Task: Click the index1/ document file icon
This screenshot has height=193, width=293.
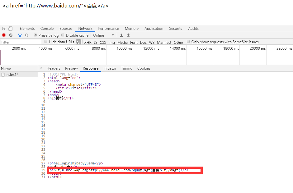Action: (x=3, y=75)
